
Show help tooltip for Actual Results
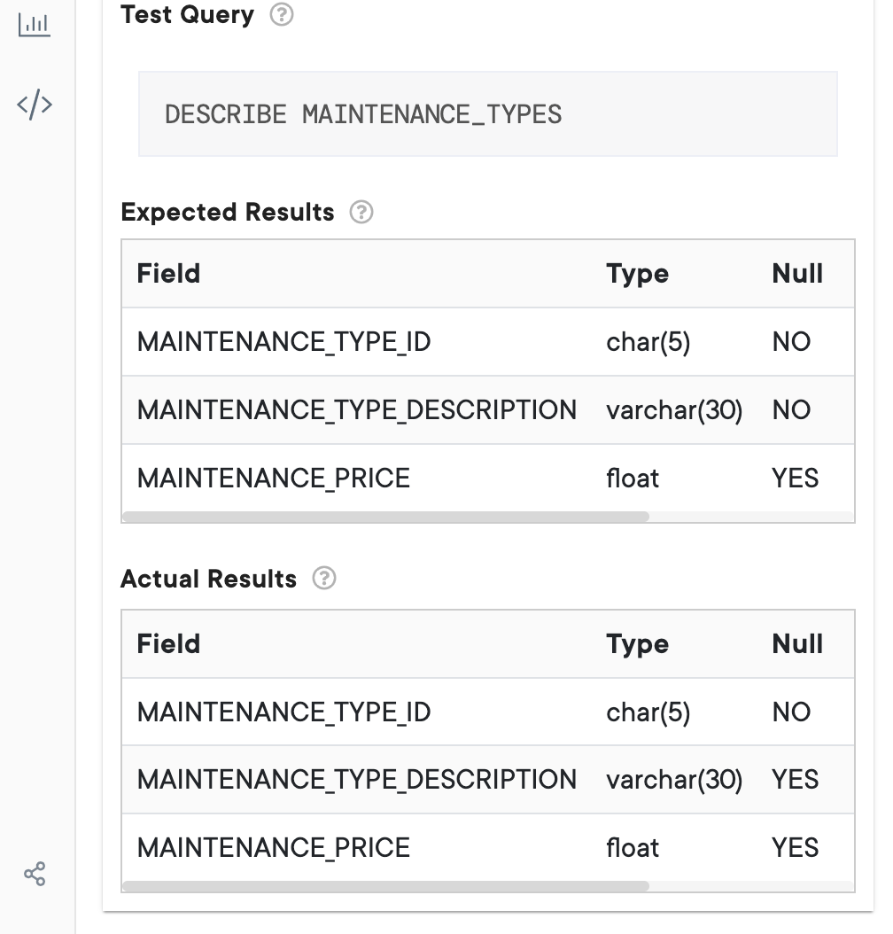[x=324, y=579]
